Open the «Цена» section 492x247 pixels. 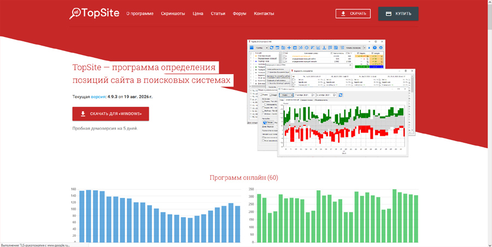point(198,14)
